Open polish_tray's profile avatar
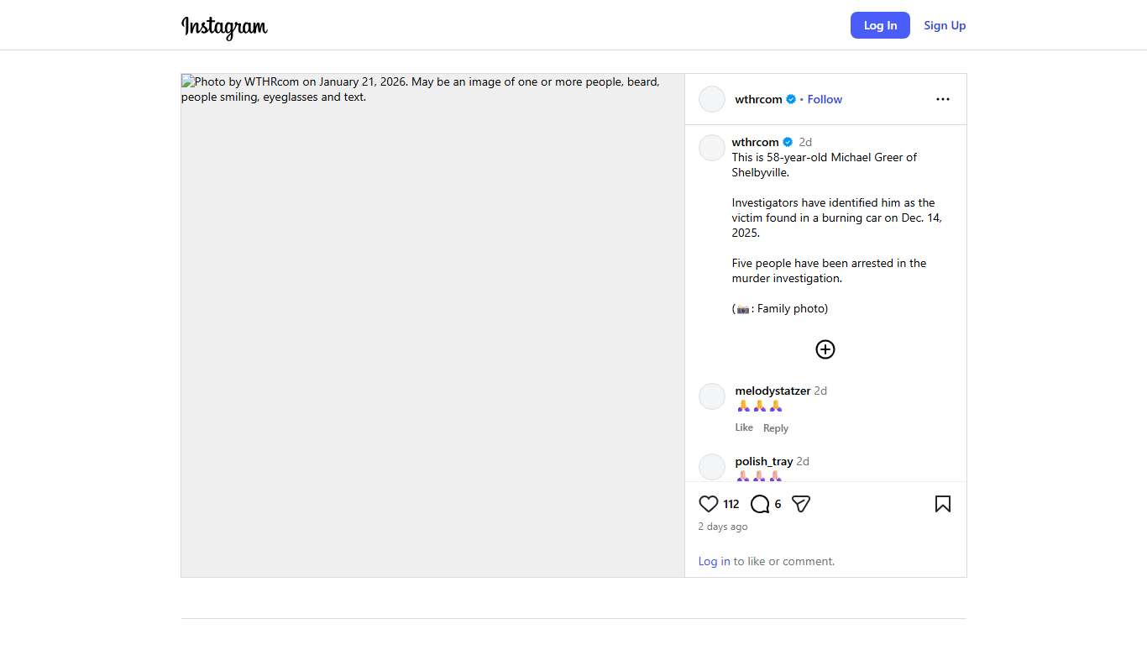Viewport: 1147px width, 645px height. (x=712, y=467)
